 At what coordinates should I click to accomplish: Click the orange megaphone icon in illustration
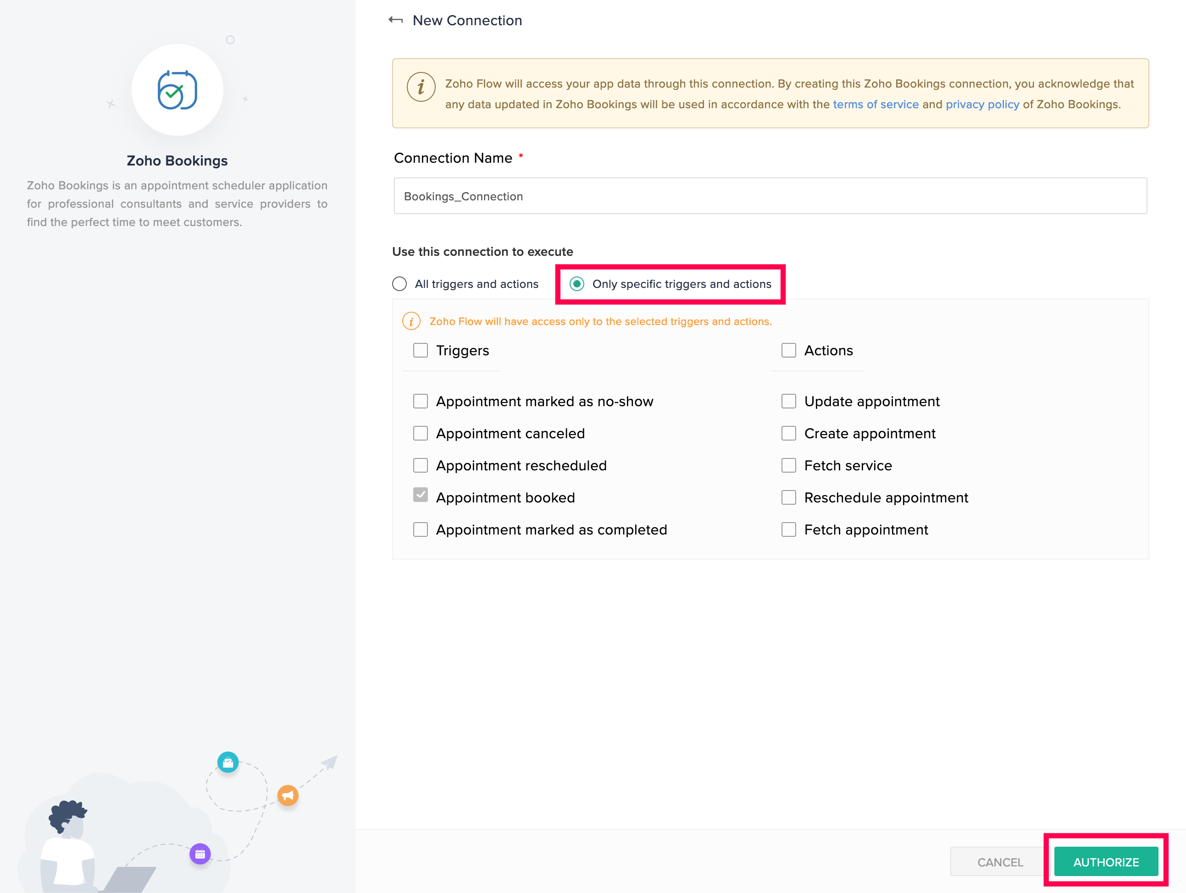coord(288,795)
